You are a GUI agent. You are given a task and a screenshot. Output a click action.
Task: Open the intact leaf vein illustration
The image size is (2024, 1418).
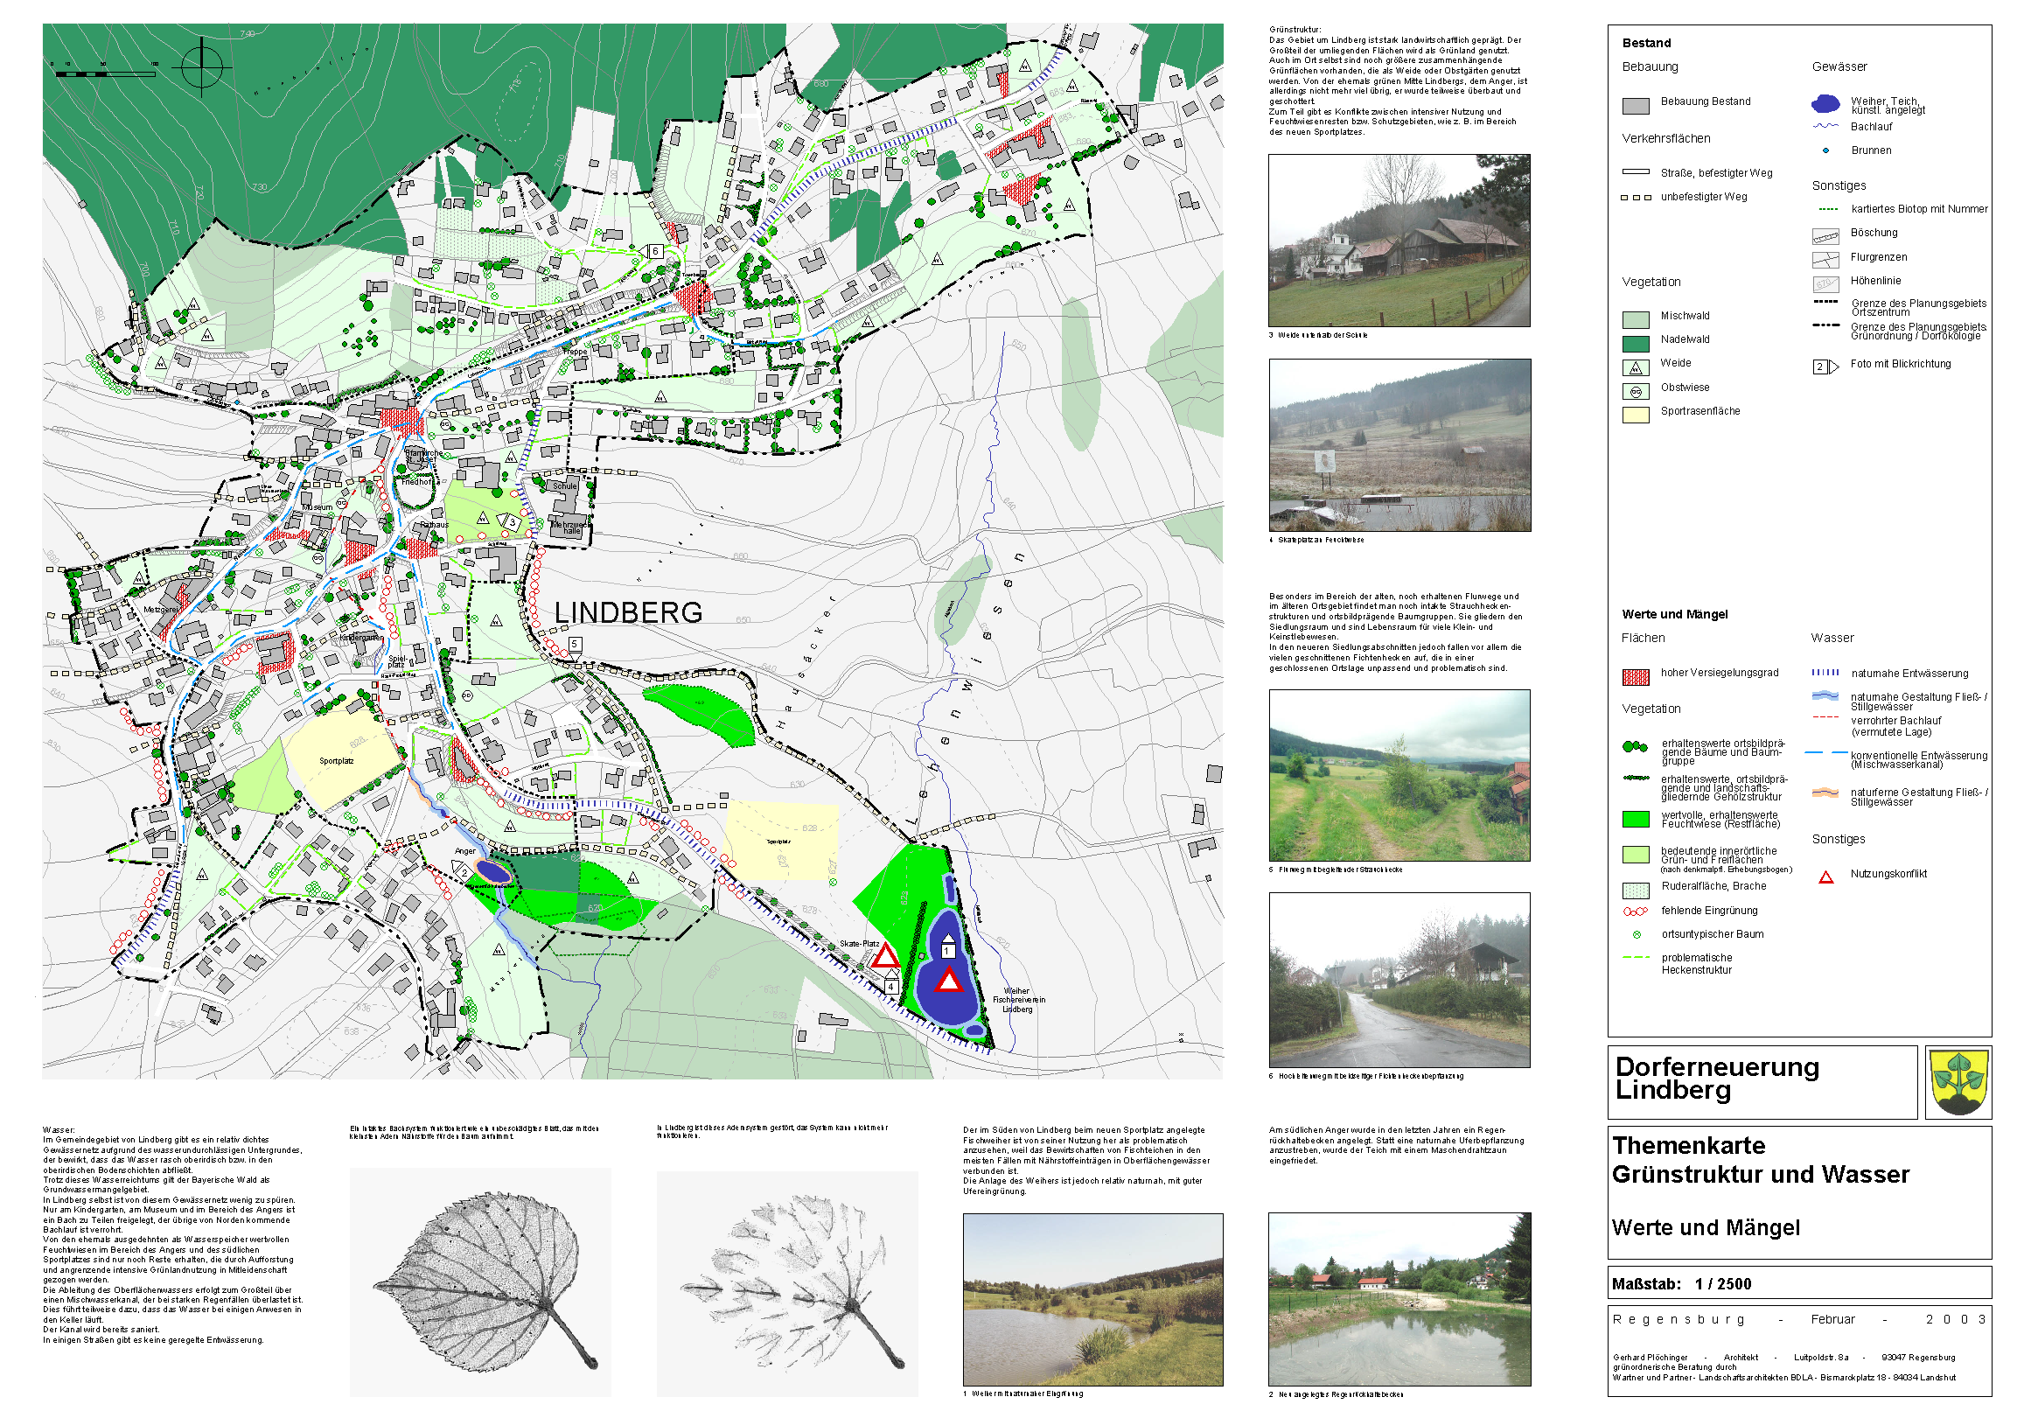(479, 1281)
